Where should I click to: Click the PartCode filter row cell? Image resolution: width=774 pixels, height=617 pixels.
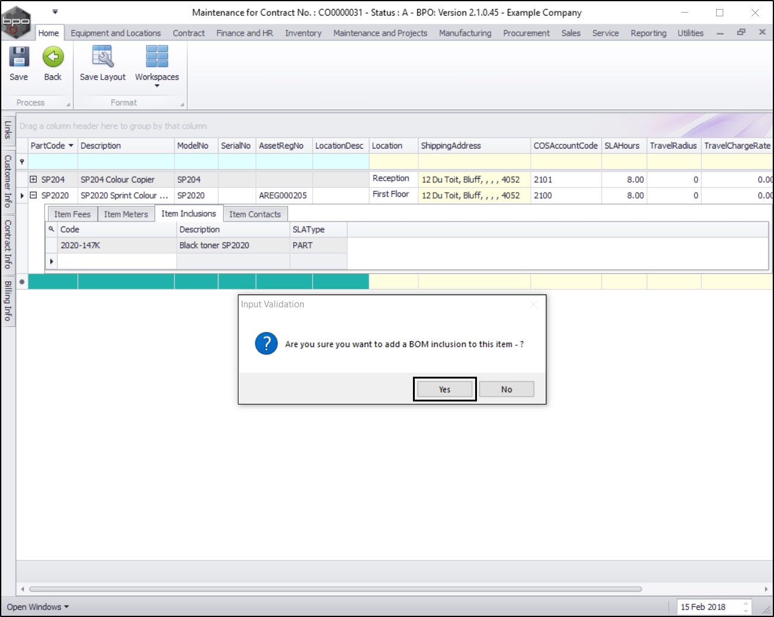[x=53, y=162]
